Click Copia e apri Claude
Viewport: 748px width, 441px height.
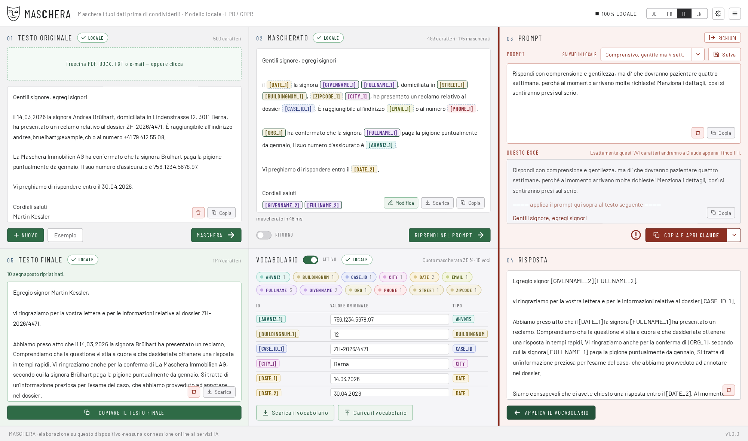(686, 235)
